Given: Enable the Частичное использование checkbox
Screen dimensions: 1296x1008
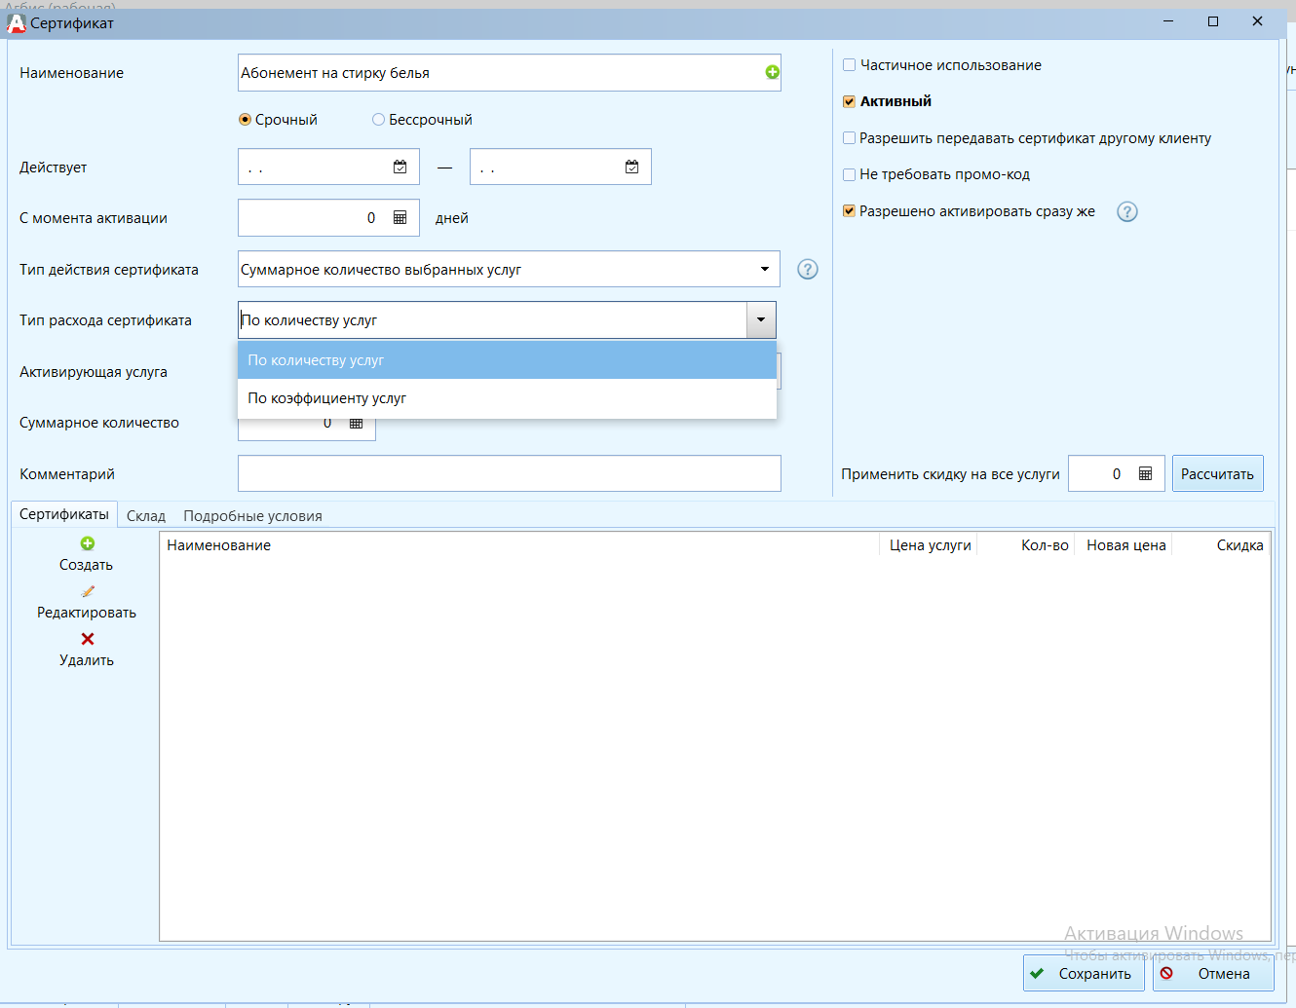Looking at the screenshot, I should click(x=849, y=65).
